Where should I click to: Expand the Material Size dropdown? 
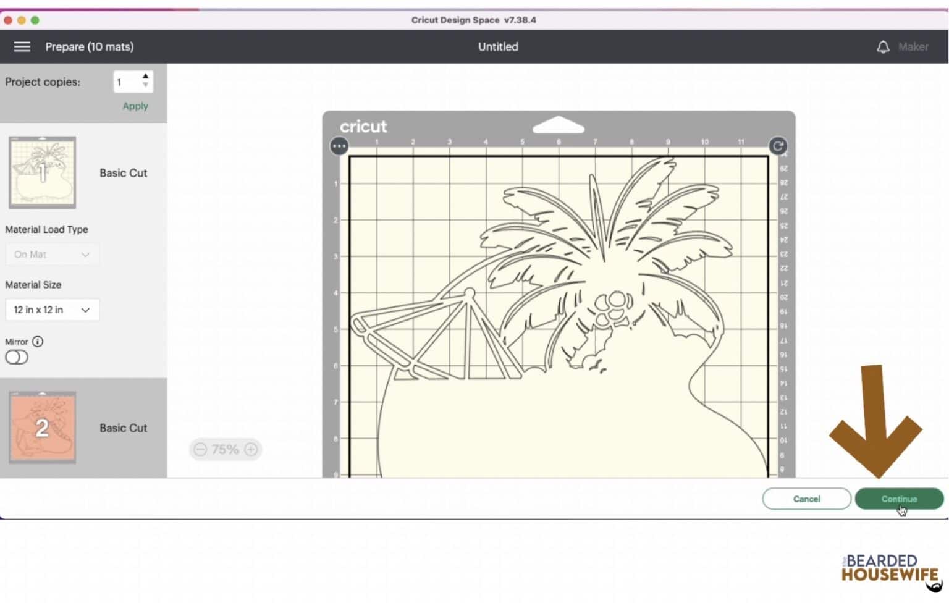[x=52, y=310]
